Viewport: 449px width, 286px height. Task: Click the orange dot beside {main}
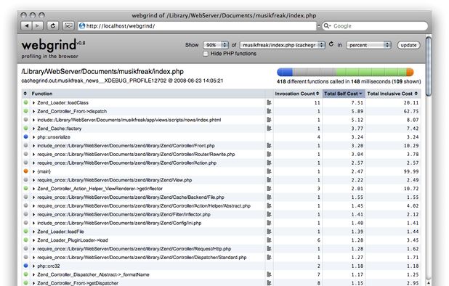pos(25,171)
